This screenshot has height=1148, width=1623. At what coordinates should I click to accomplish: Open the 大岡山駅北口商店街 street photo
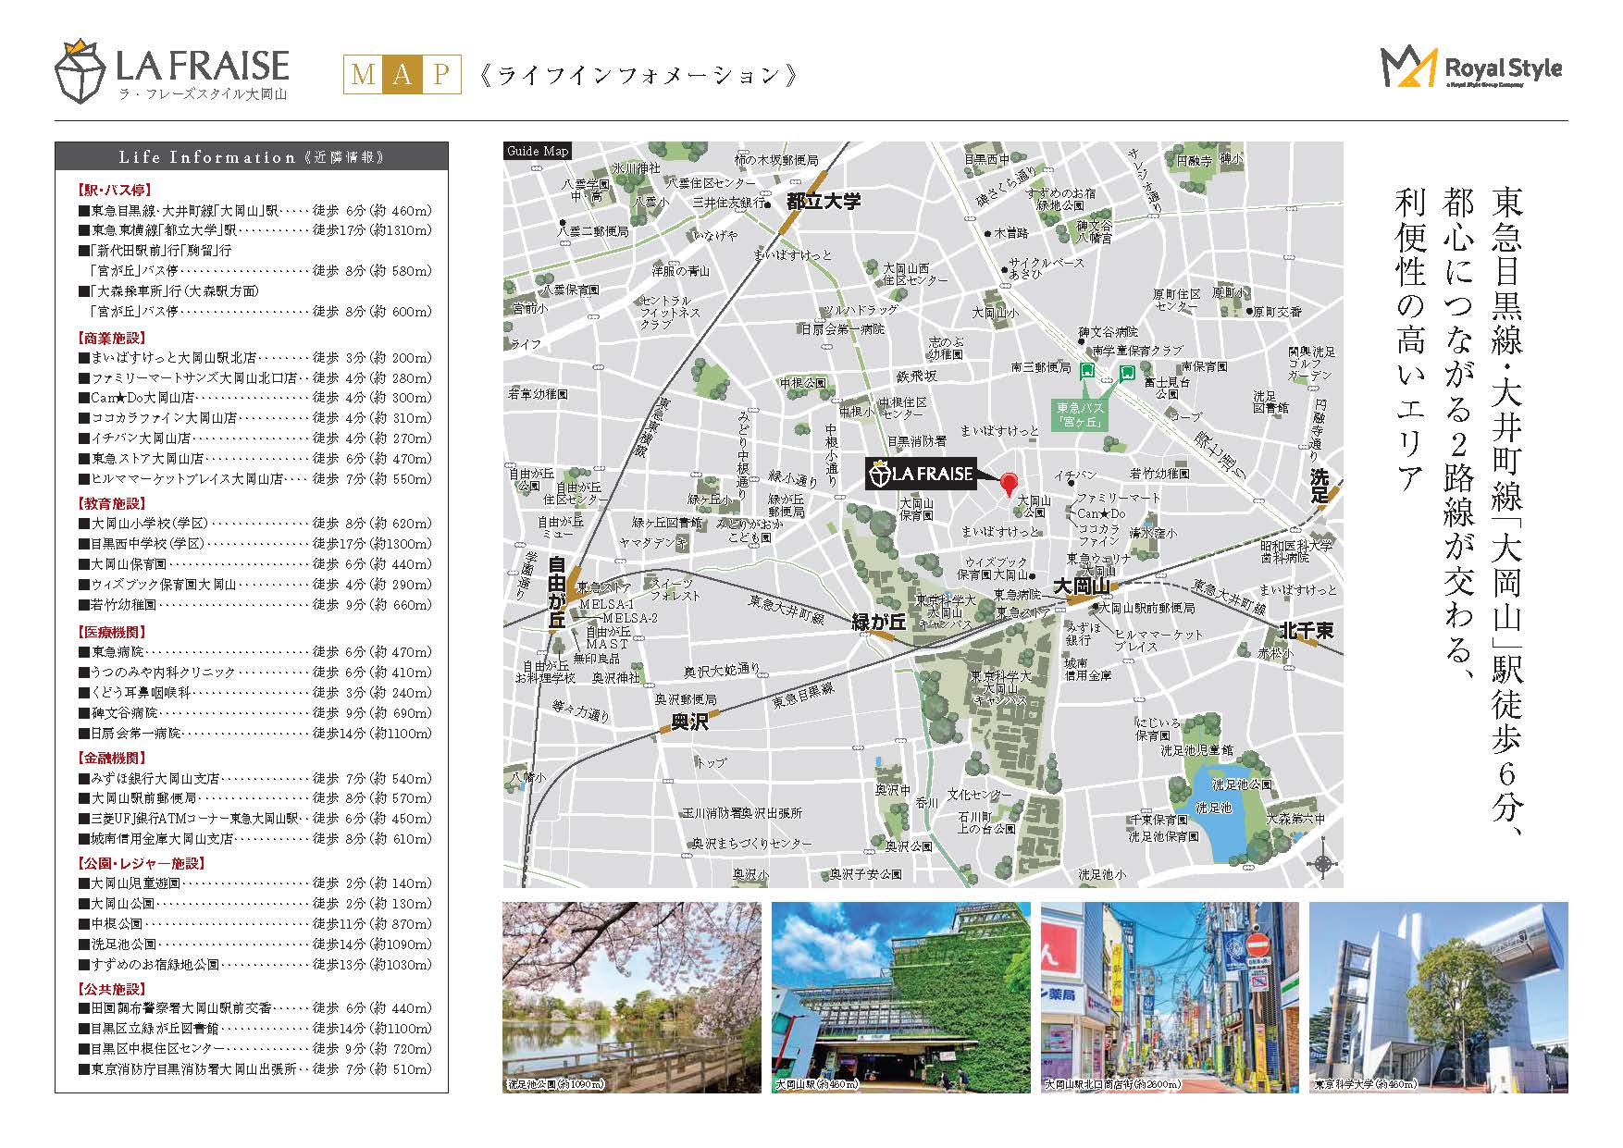click(1170, 997)
